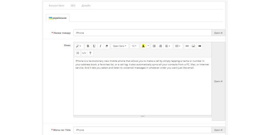Image resolution: width=270 pixels, height=135 pixels.
Task: Open the Open Sans font family dropdown
Action: click(x=120, y=46)
